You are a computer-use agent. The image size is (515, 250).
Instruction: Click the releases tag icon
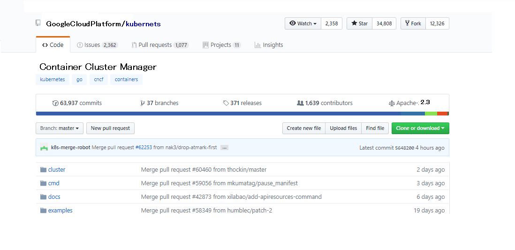coord(226,103)
